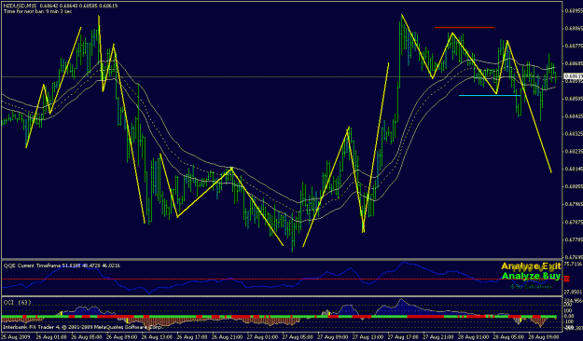Click the '26 Aug 05:00' time label
Viewport: 583px width, 341px height.
click(x=86, y=337)
